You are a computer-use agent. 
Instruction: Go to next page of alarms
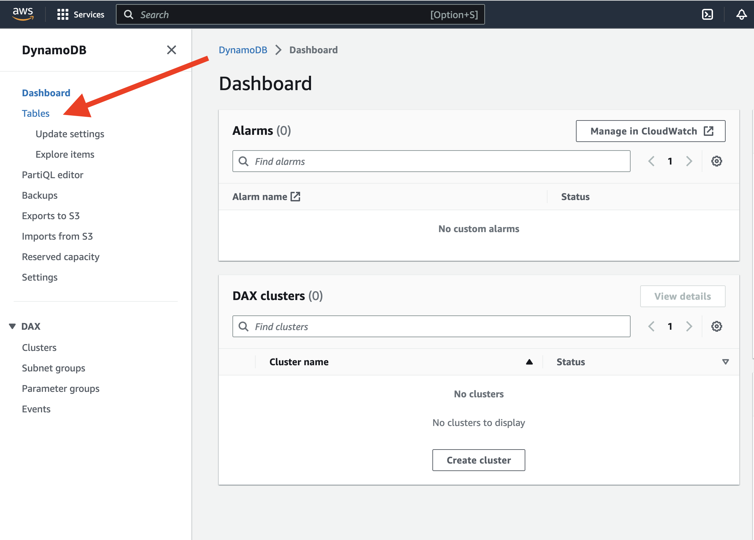click(x=689, y=161)
